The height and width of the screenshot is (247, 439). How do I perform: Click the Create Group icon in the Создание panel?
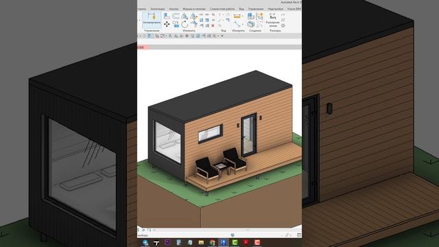click(x=259, y=16)
